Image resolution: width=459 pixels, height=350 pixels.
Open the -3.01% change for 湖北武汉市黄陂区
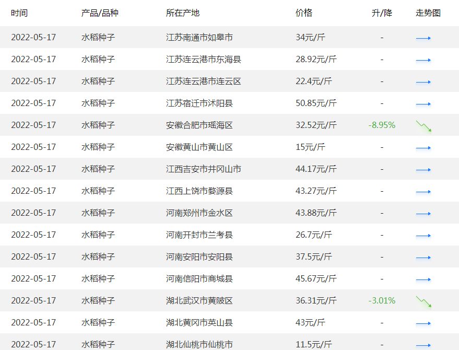coord(381,300)
